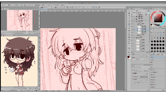This screenshot has width=166, height=93.
Task: Switch to the first Pen sub tool tab
Action: click(x=153, y=55)
